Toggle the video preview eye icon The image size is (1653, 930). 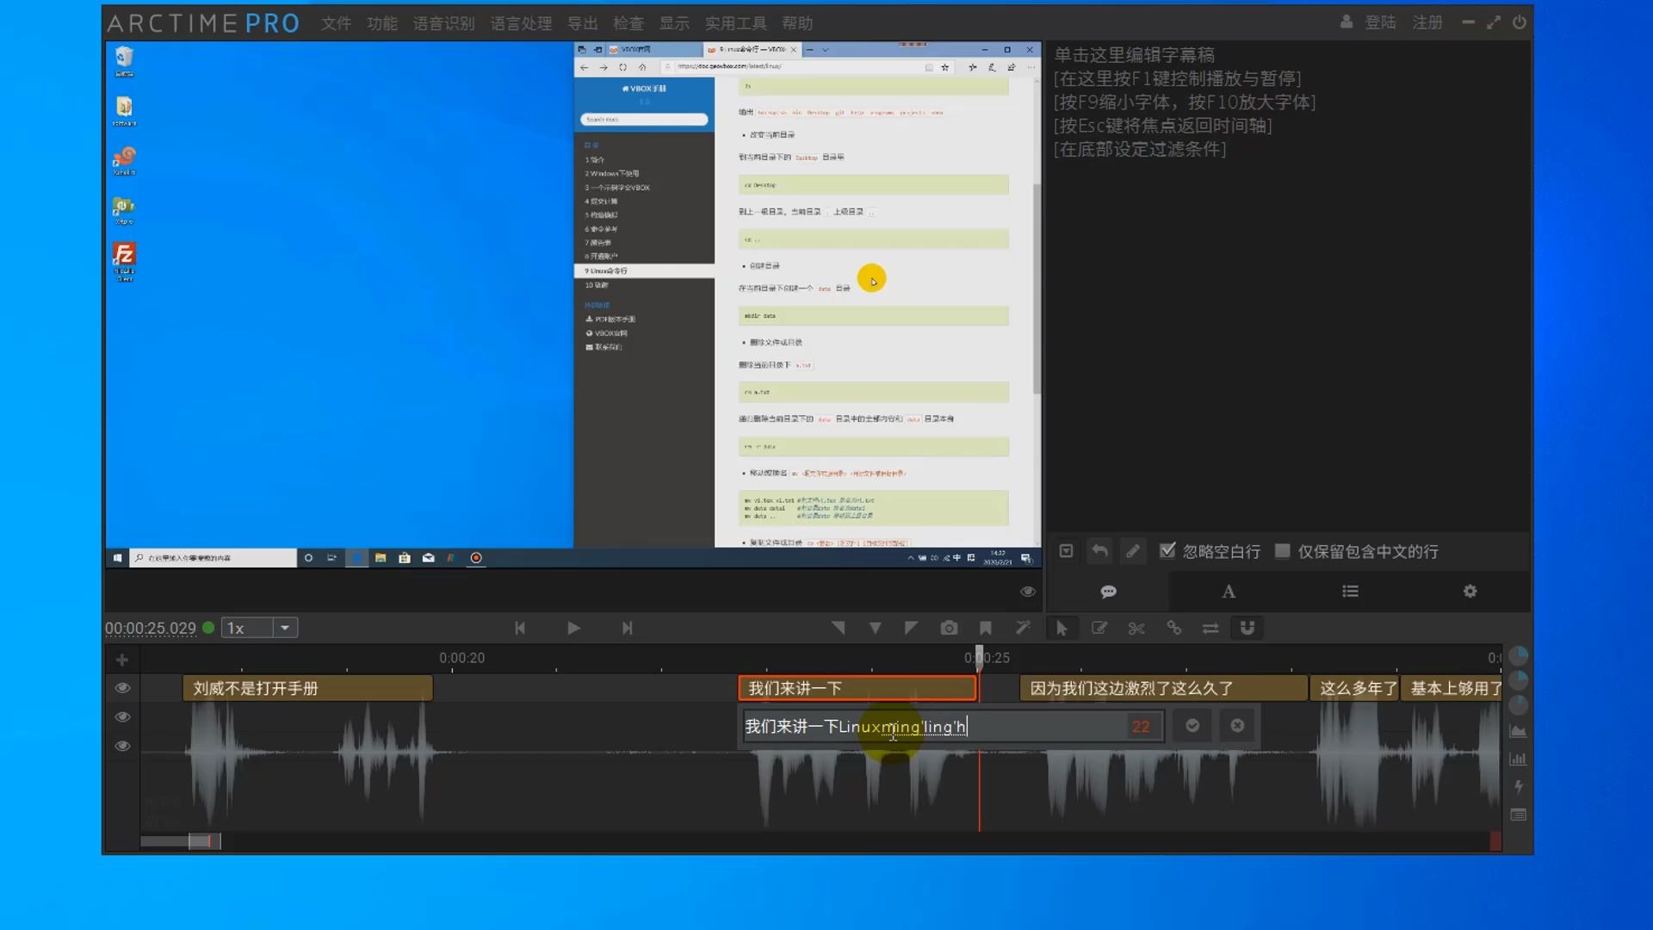point(1028,592)
